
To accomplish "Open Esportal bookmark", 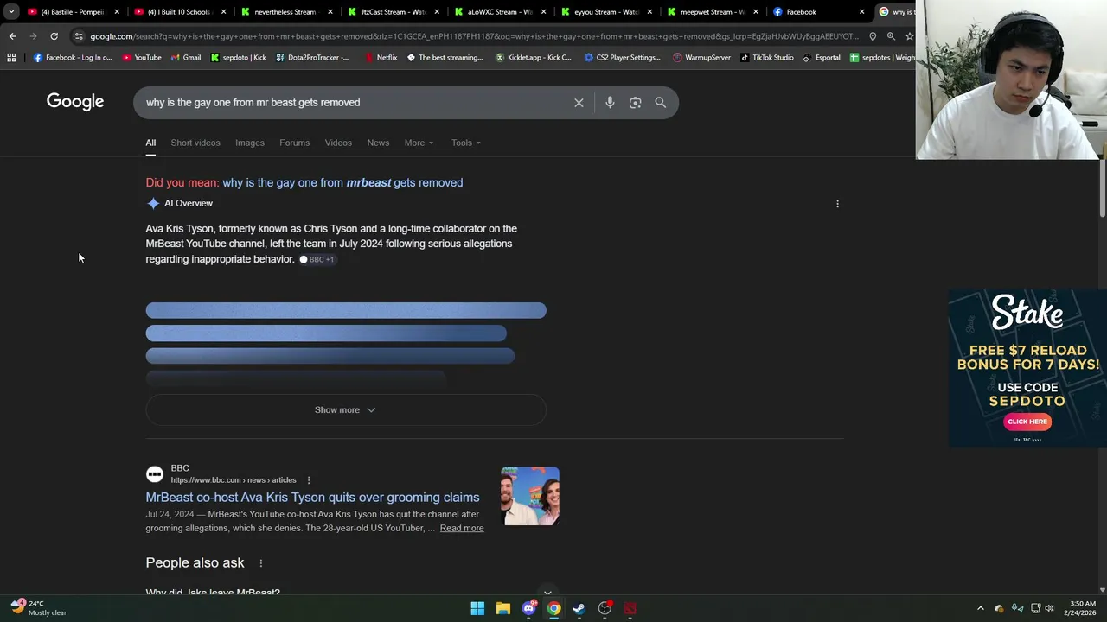I will [821, 58].
